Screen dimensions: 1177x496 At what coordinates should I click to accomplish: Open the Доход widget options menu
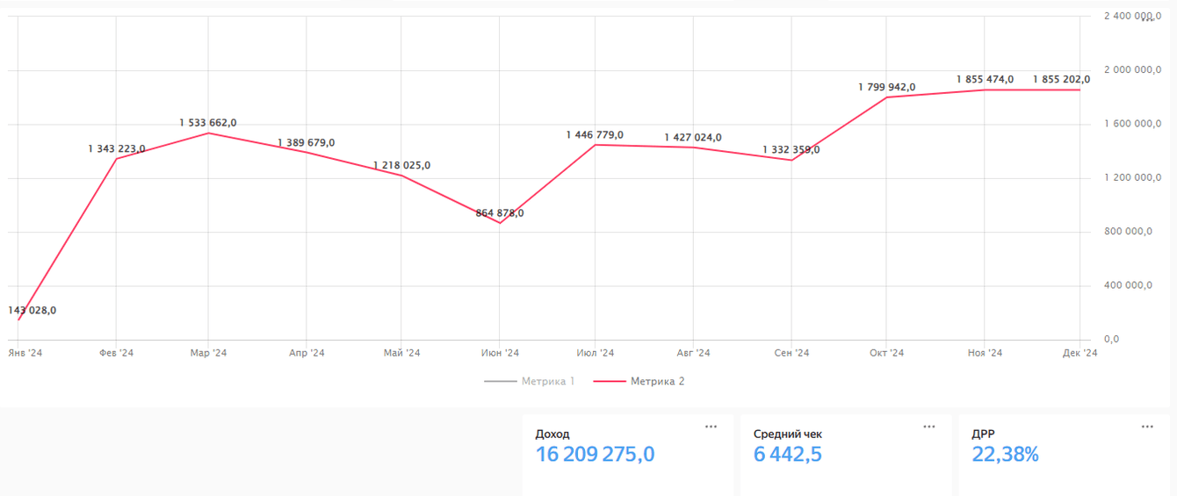tap(711, 427)
